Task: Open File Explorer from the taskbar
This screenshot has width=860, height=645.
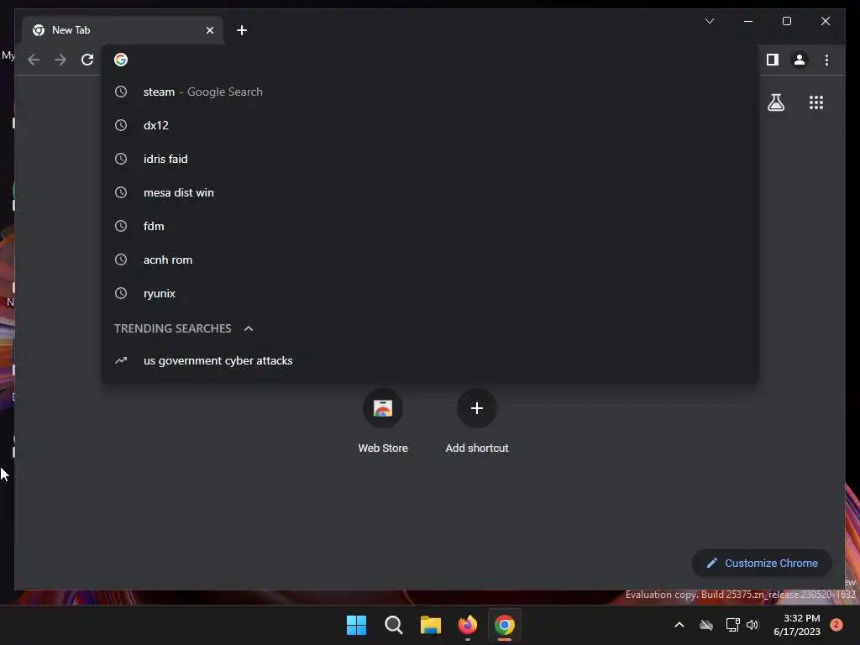Action: click(431, 625)
